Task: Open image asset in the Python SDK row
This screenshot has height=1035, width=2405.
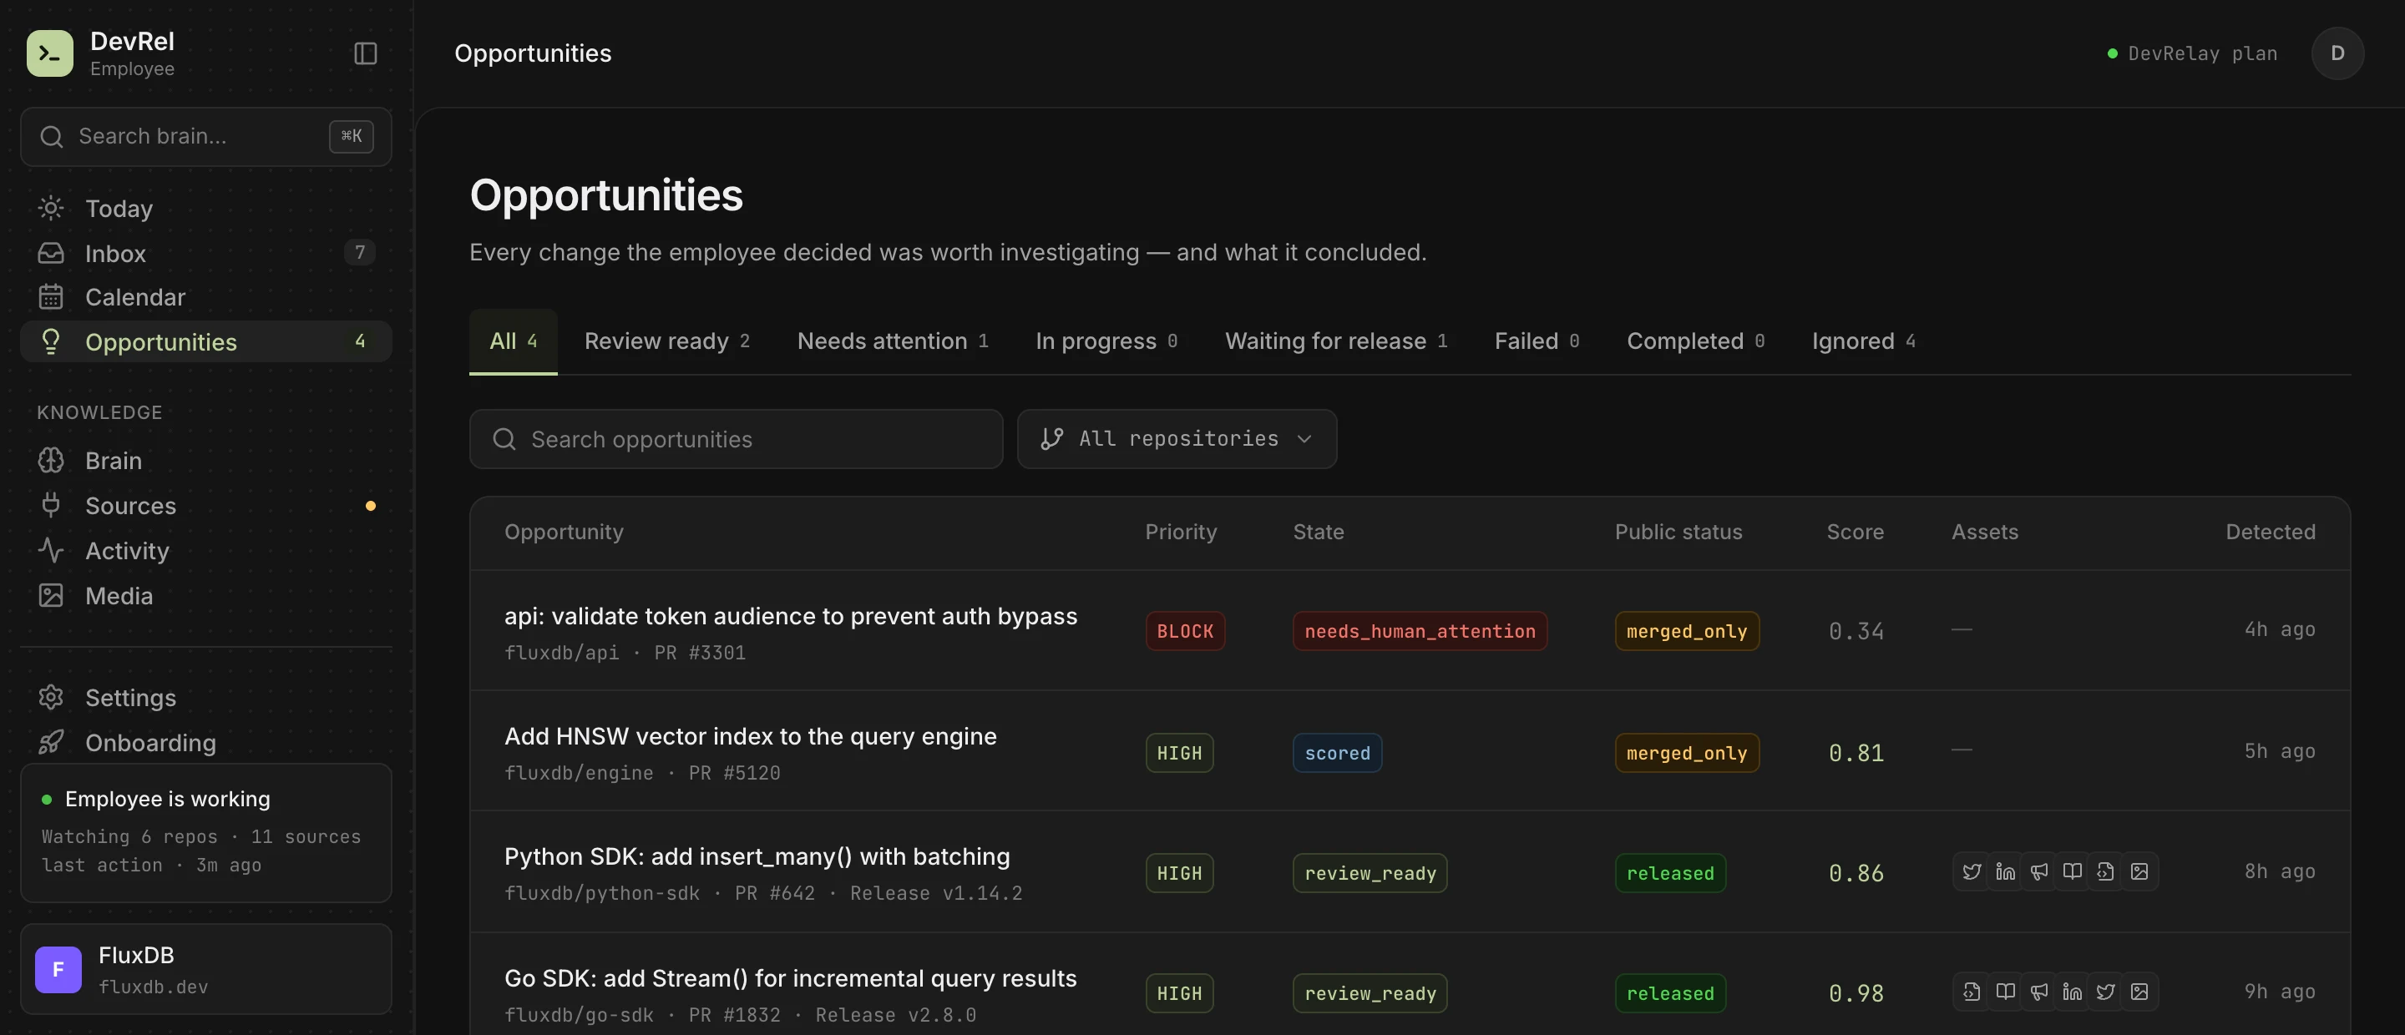Action: click(x=2139, y=871)
